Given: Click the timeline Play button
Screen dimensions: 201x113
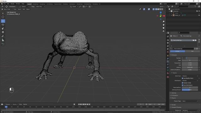Looking at the screenshot, I should click(85, 104).
